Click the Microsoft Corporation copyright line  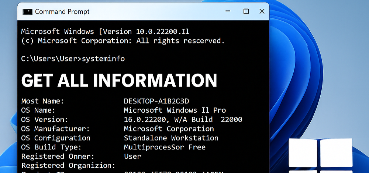(123, 40)
